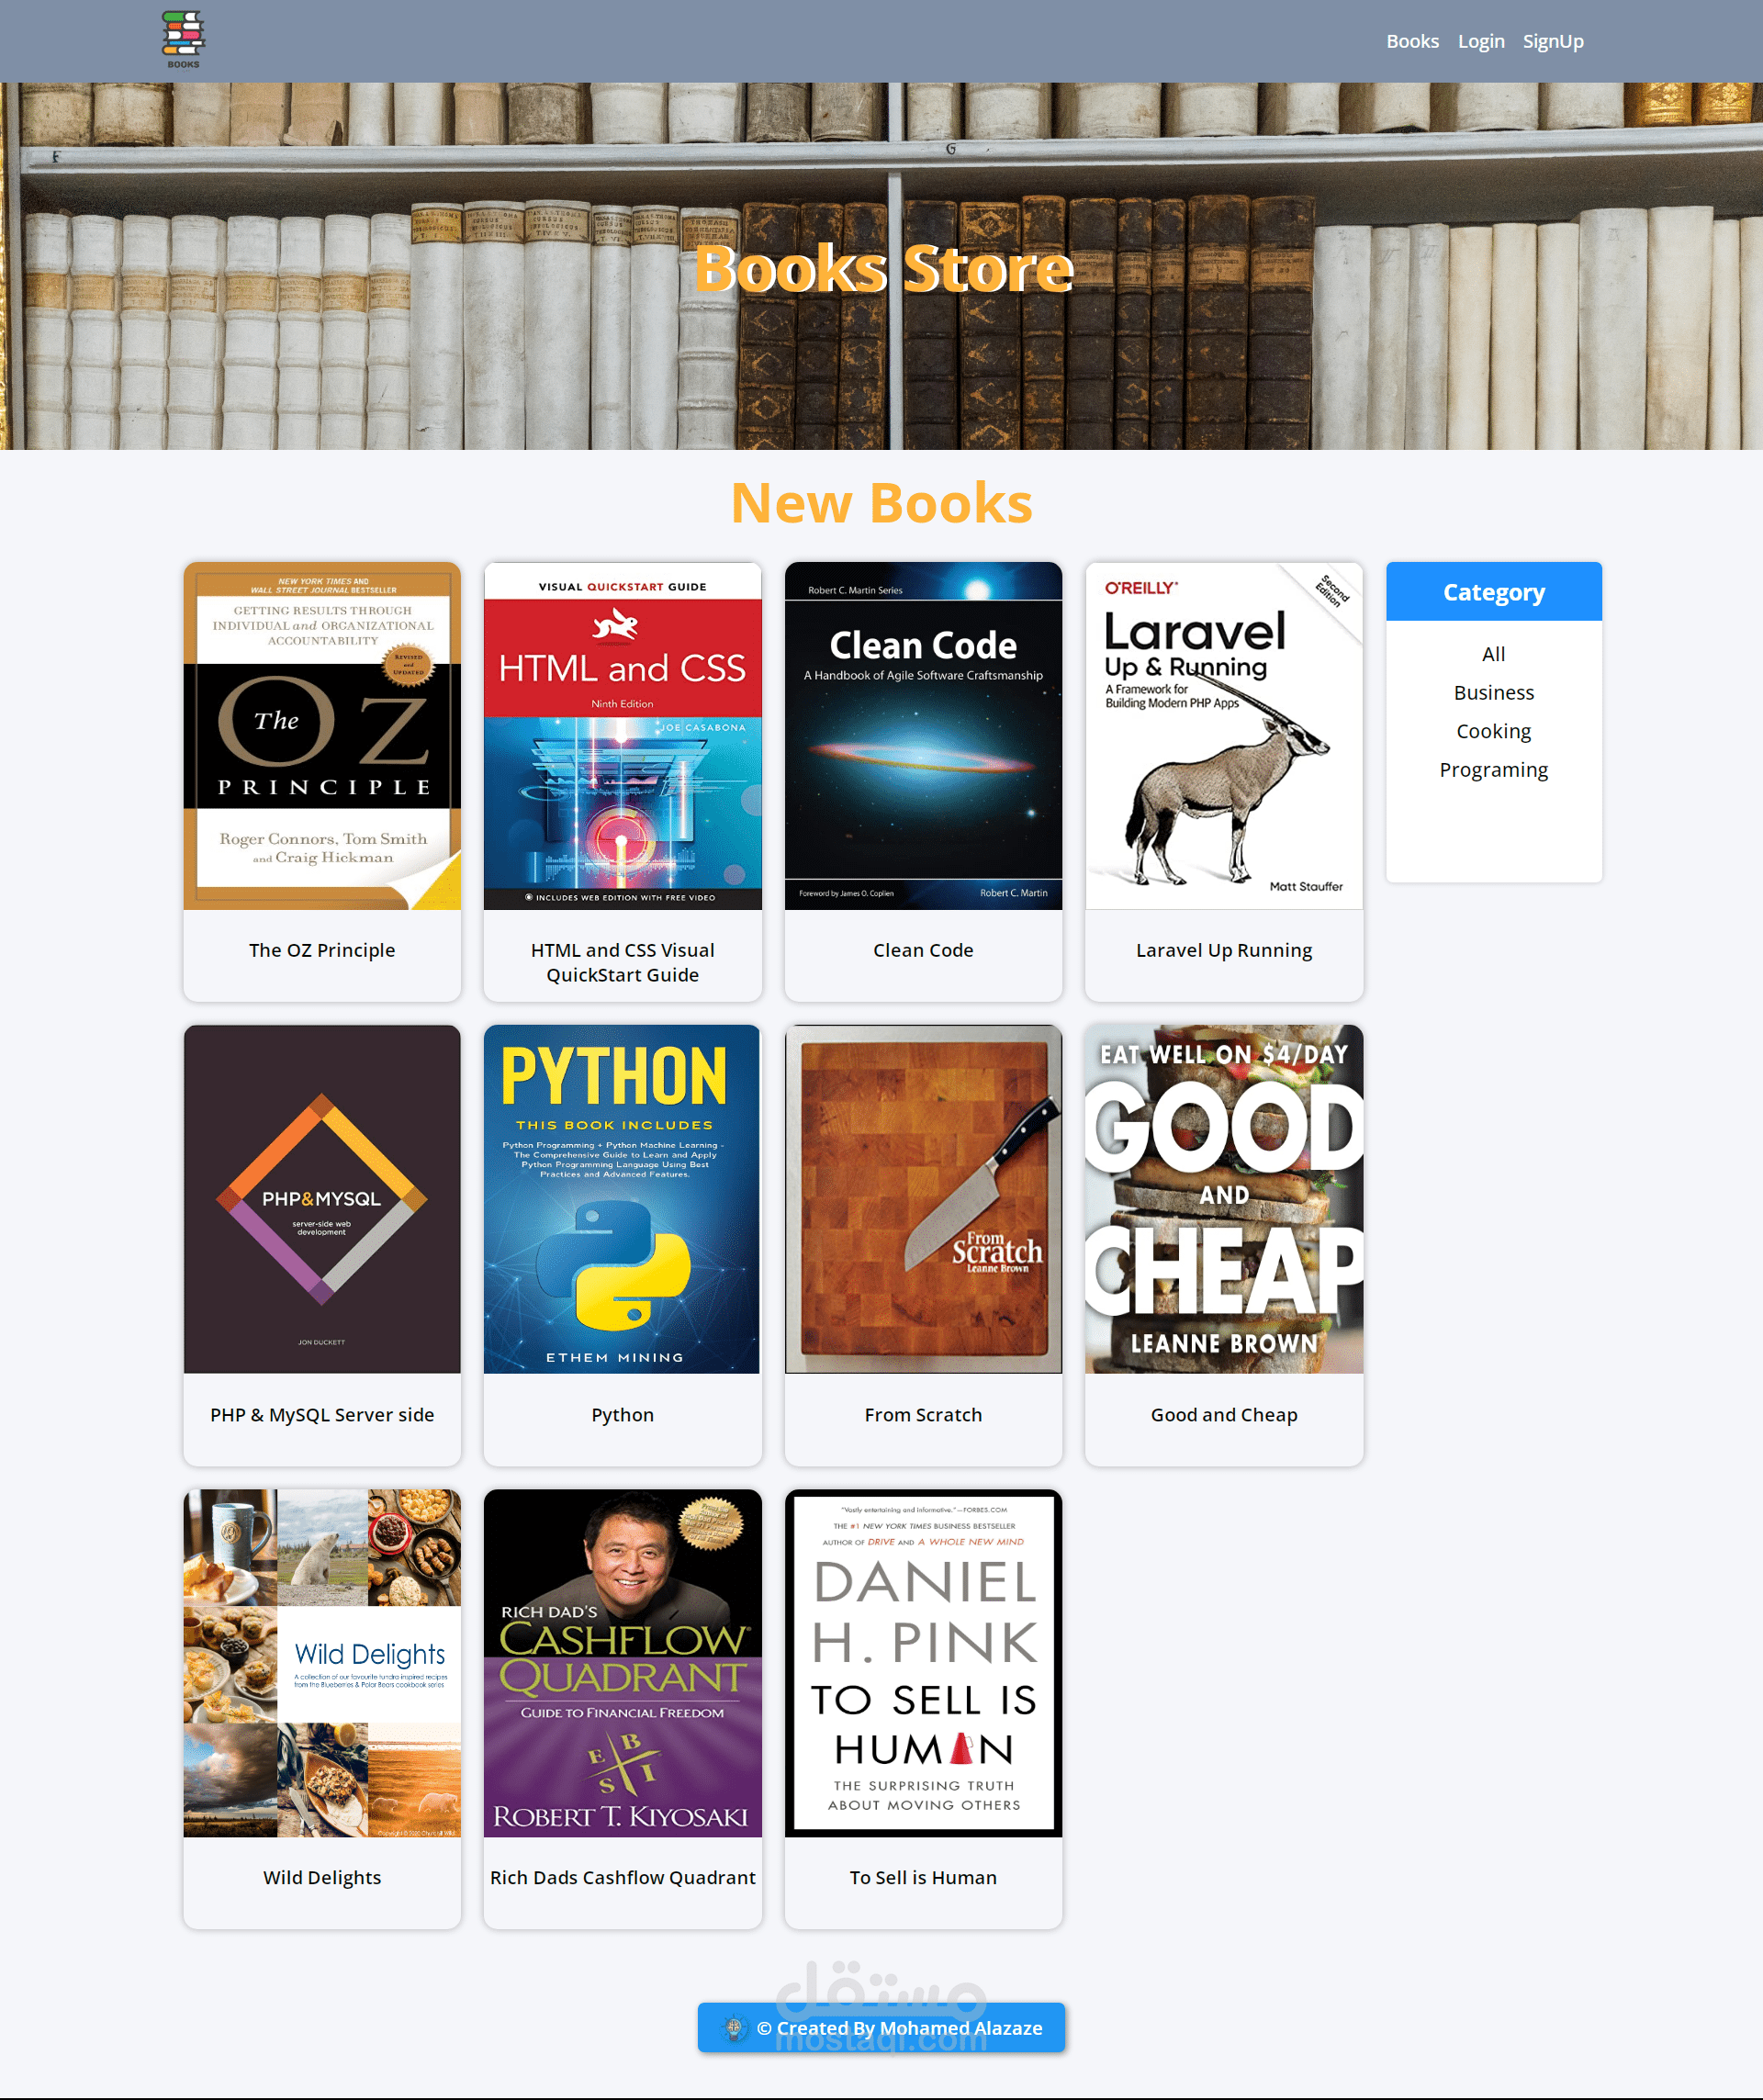Open Rich Dads Cashflow Quadrant cover

[x=622, y=1663]
